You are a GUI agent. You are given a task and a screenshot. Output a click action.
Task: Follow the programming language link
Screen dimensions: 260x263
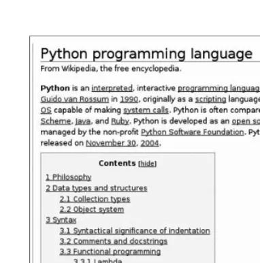218,89
